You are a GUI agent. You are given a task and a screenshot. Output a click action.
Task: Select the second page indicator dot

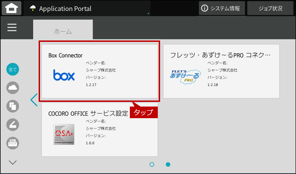[x=168, y=165]
